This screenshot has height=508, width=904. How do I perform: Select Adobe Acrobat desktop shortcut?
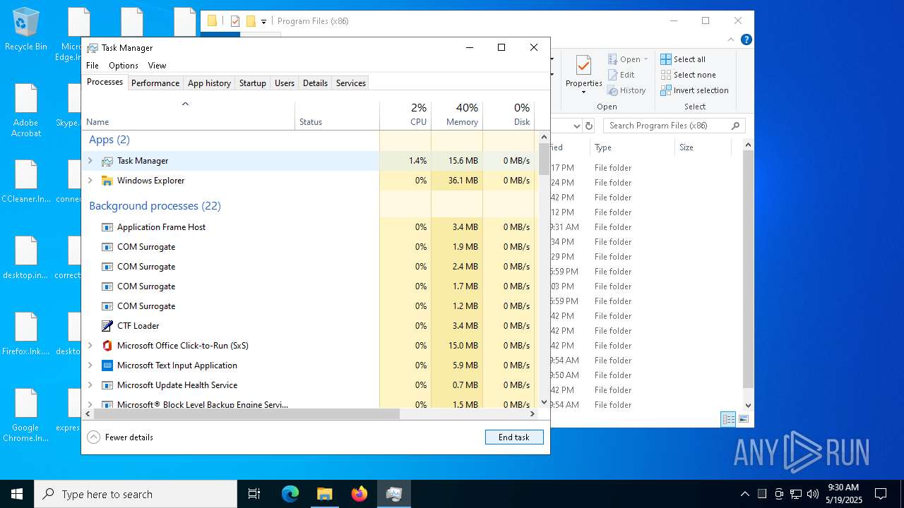[x=26, y=111]
